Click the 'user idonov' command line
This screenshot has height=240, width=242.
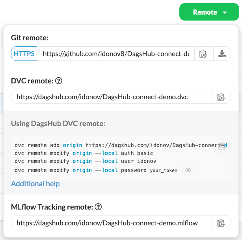click(86, 161)
